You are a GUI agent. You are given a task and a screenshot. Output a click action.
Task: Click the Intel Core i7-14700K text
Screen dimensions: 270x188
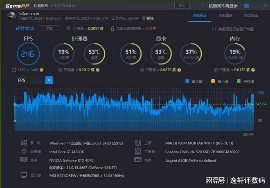pyautogui.click(x=67, y=152)
